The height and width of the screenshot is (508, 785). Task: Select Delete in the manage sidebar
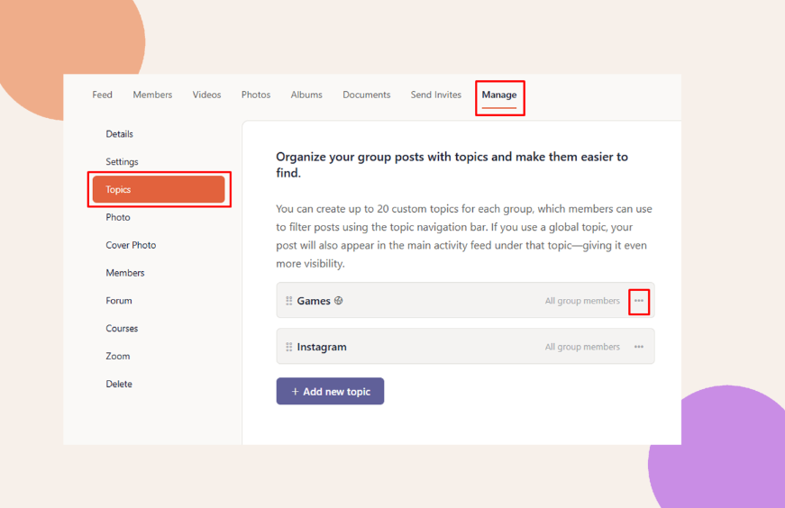(119, 384)
